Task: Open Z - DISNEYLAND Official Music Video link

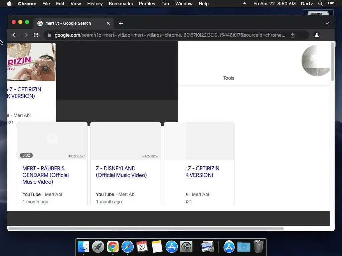Action: 121,172
